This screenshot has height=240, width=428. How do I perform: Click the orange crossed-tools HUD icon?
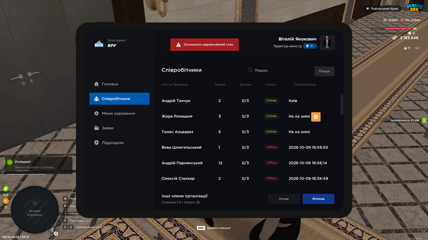(5, 201)
